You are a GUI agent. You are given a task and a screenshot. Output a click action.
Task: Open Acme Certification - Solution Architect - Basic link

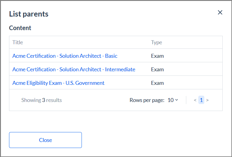[x=65, y=56]
